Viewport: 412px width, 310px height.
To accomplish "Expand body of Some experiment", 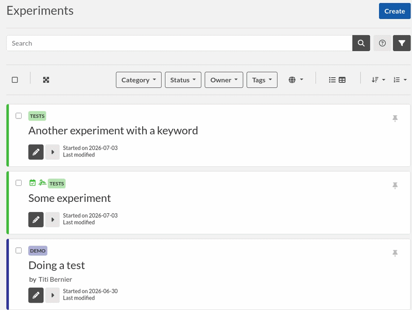I will tap(53, 220).
